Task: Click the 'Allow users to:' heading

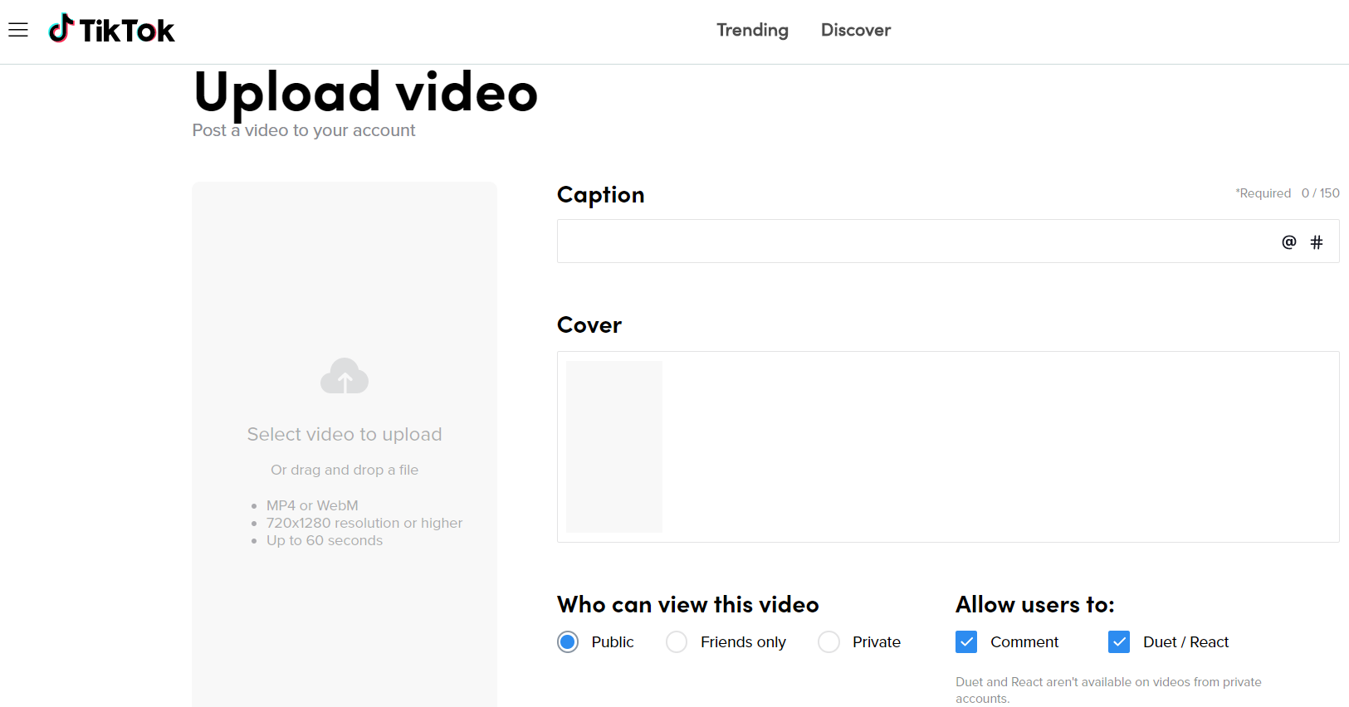Action: [x=1035, y=605]
